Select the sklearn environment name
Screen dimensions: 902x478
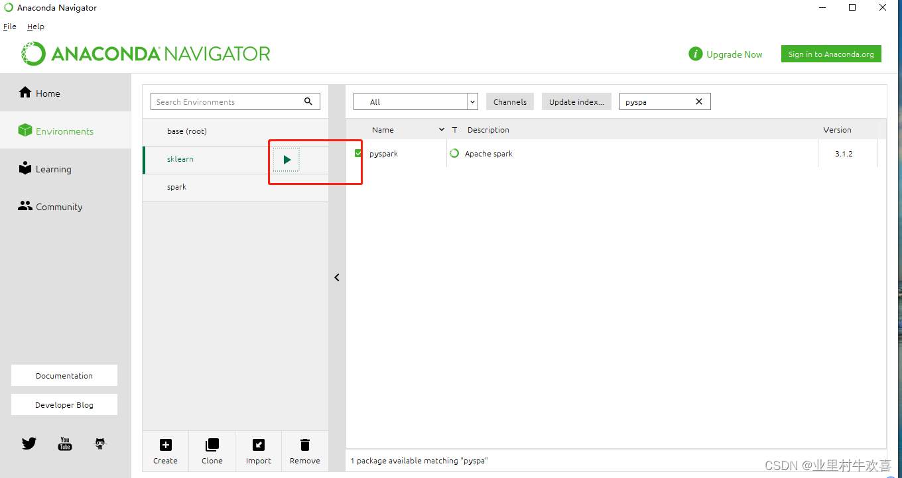(180, 159)
